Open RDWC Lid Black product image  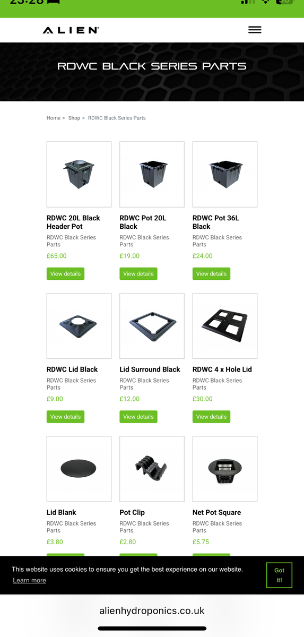tap(79, 326)
